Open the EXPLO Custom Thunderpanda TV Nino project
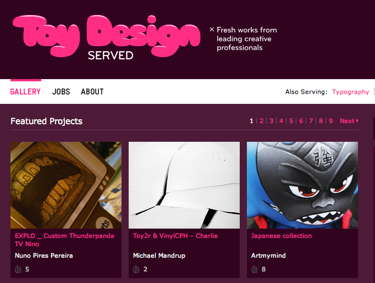Viewport: 375px width, 283px height. [x=64, y=240]
